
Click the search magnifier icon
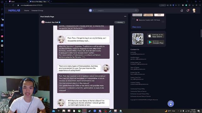(x=136, y=10)
